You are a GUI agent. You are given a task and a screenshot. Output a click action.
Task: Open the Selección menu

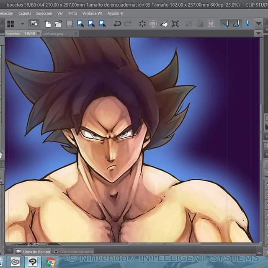(x=44, y=13)
